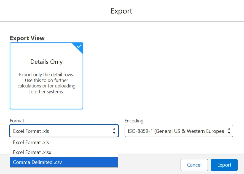Choose Excel Format .xls from the list
Screen dimensions: 244x174
64,142
